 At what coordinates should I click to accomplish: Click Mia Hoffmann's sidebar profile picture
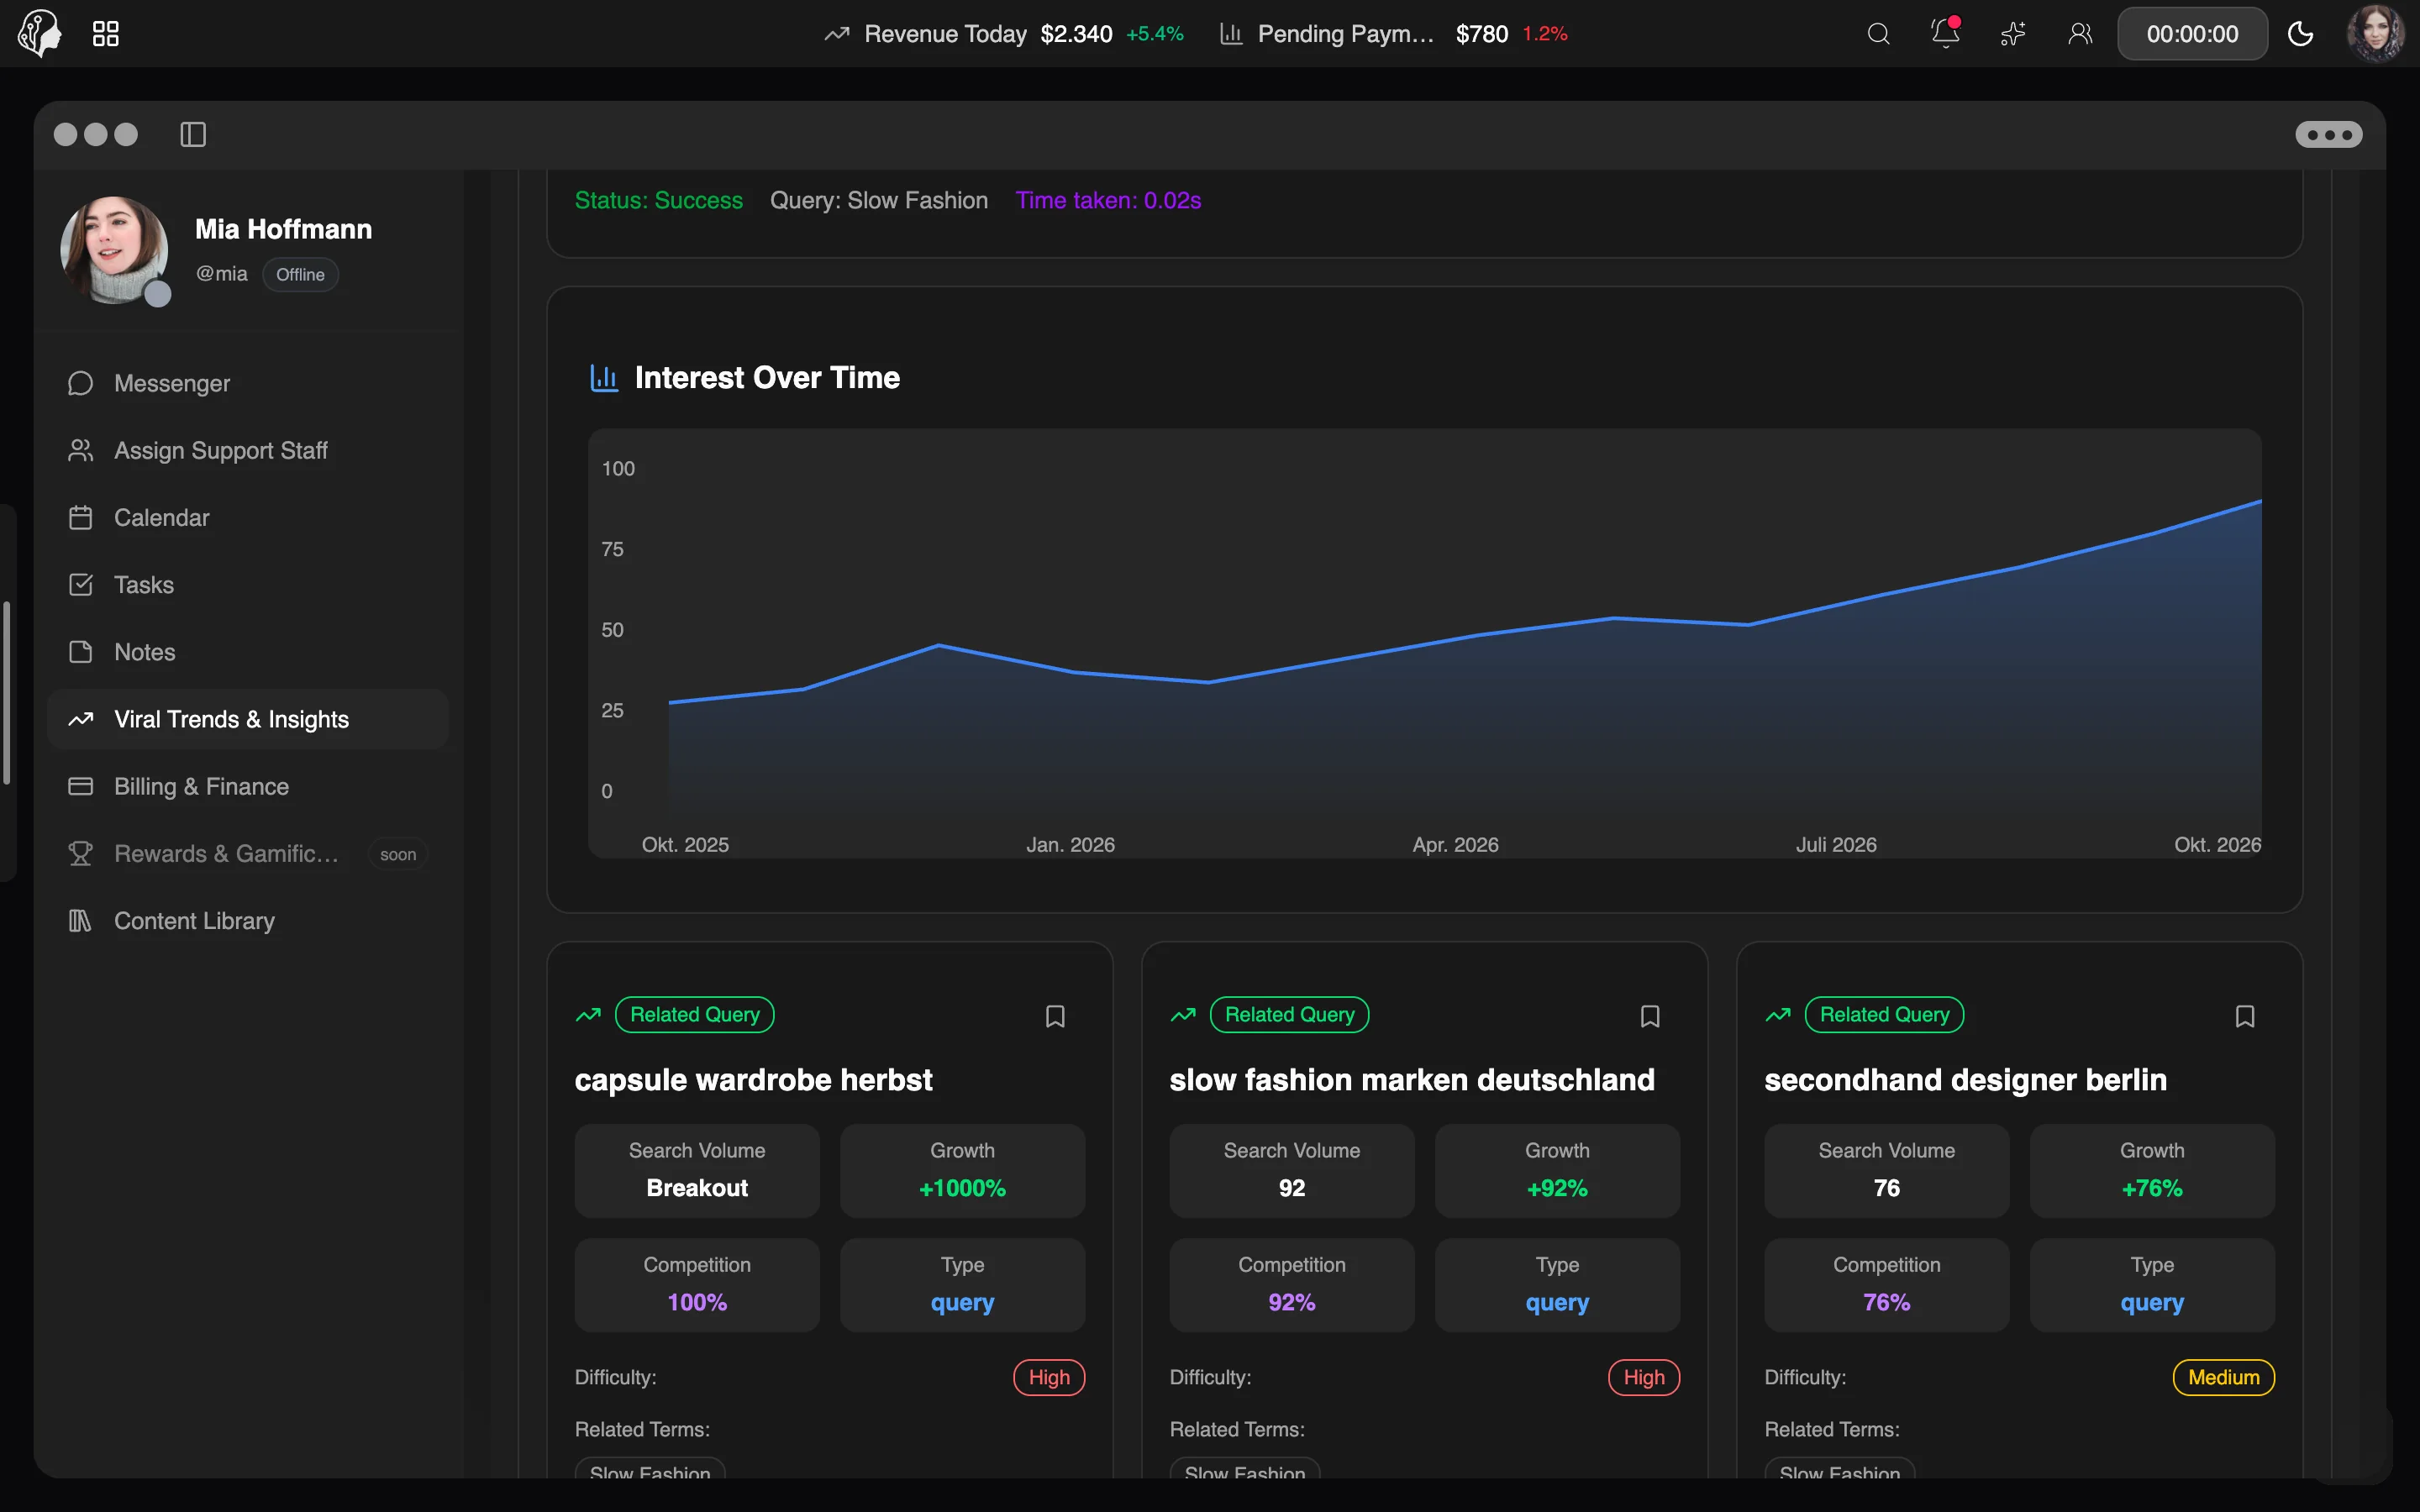click(114, 250)
